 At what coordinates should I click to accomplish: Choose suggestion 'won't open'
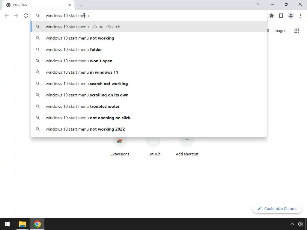pos(149,61)
